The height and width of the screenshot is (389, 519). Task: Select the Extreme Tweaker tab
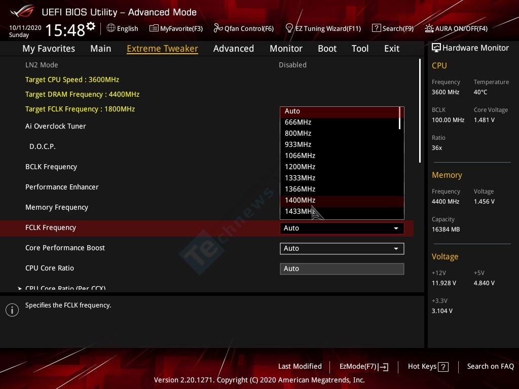[163, 49]
